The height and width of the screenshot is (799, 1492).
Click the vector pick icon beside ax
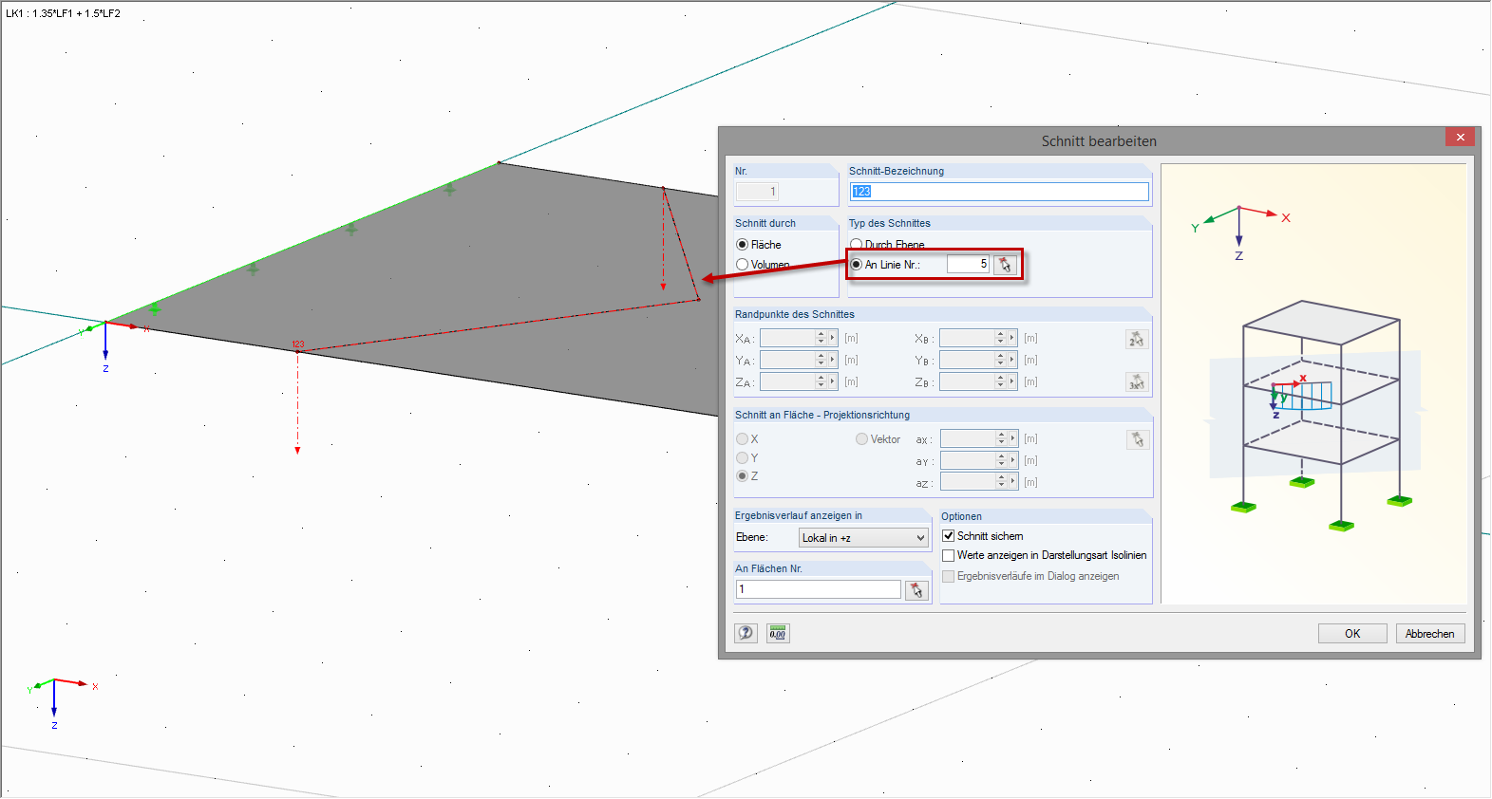click(x=1138, y=439)
